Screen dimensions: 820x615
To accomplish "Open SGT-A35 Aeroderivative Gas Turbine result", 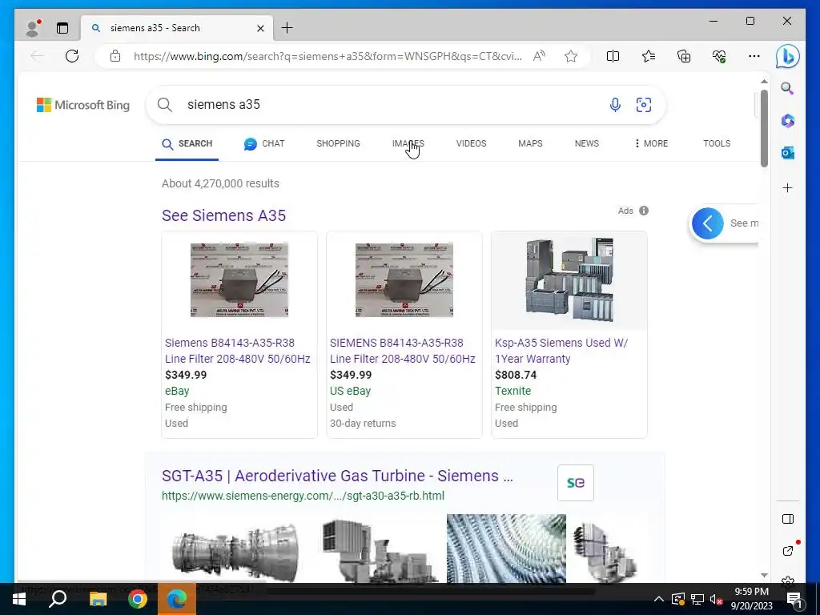I will pyautogui.click(x=337, y=476).
